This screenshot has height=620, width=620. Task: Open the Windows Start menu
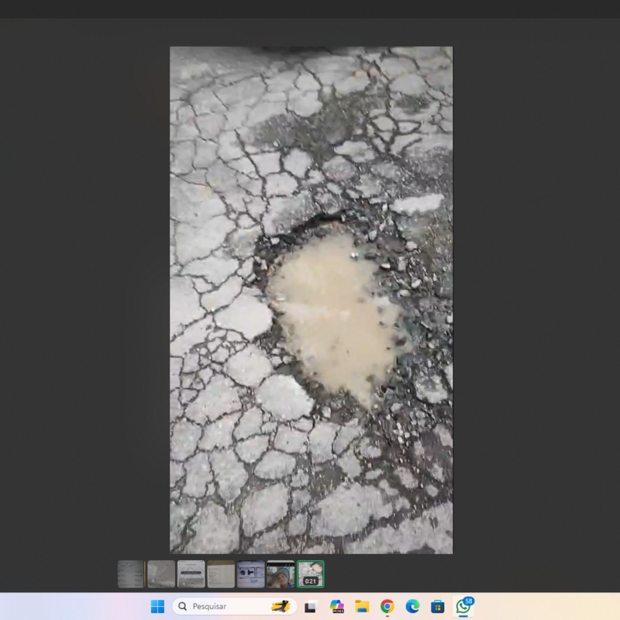click(157, 606)
